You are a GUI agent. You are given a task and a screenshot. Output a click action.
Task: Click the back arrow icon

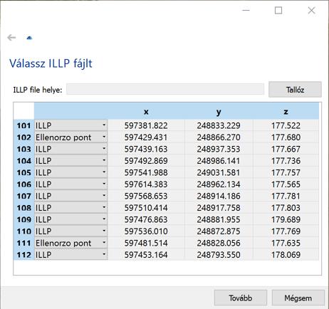[x=11, y=38]
